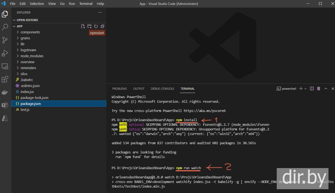Image resolution: width=335 pixels, height=193 pixels.
Task: Open the Run and Debug view
Action: coord(5,53)
